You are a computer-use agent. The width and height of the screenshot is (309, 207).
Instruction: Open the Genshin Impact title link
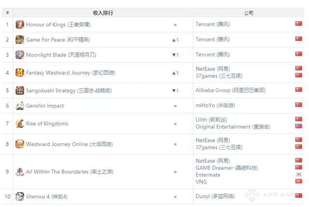click(x=45, y=106)
